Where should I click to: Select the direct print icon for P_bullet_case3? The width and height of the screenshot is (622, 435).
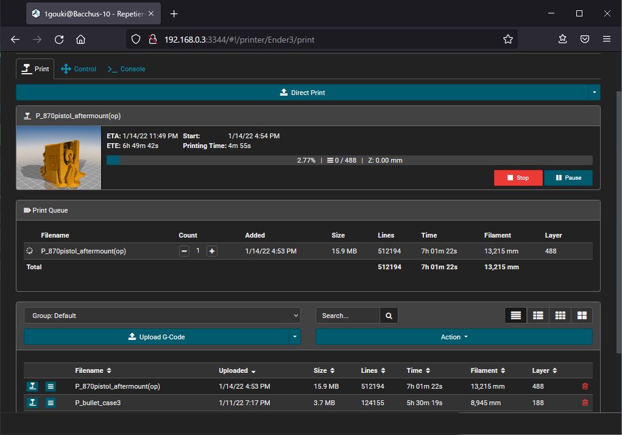(x=32, y=403)
